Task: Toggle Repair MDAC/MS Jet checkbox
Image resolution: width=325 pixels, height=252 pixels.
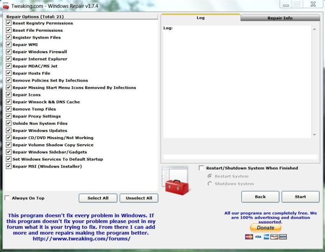Action: tap(9, 66)
